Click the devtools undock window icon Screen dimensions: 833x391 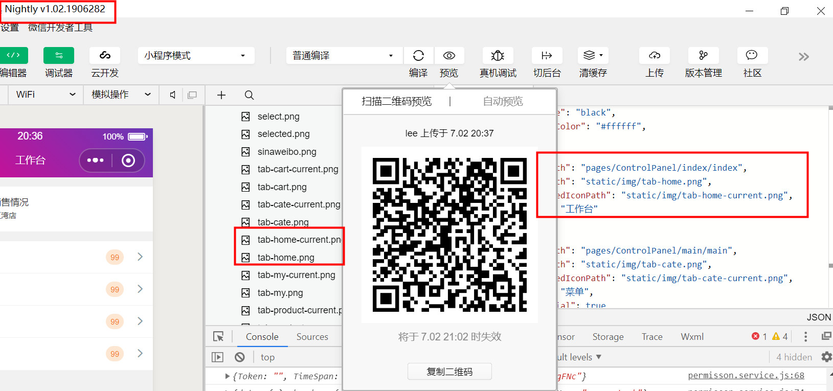click(826, 336)
